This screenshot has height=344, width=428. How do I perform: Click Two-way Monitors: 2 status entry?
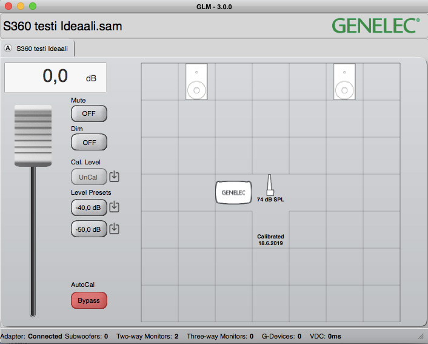click(147, 336)
